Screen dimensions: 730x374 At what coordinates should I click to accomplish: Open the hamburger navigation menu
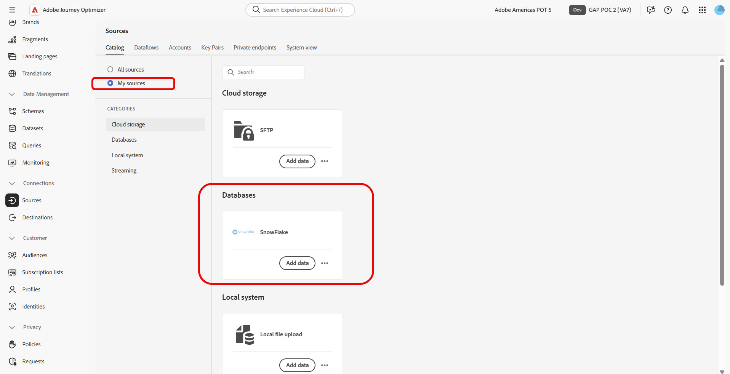[12, 10]
